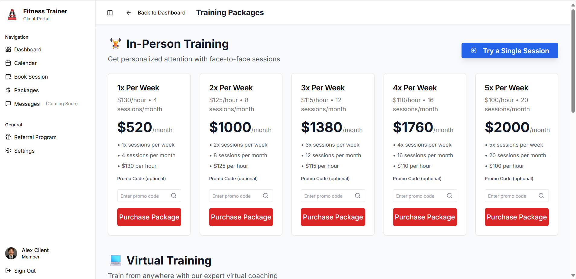Purchase the 3x Per Week package
Viewport: 576px width, 279px height.
pyautogui.click(x=333, y=217)
